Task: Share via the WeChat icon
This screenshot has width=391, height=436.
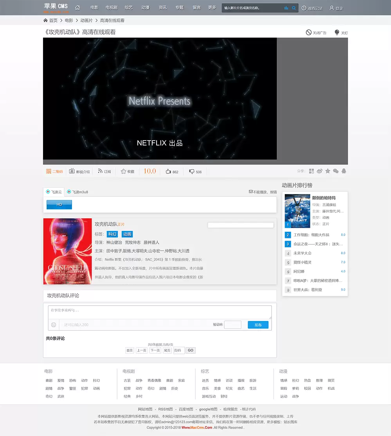Action: pos(336,171)
